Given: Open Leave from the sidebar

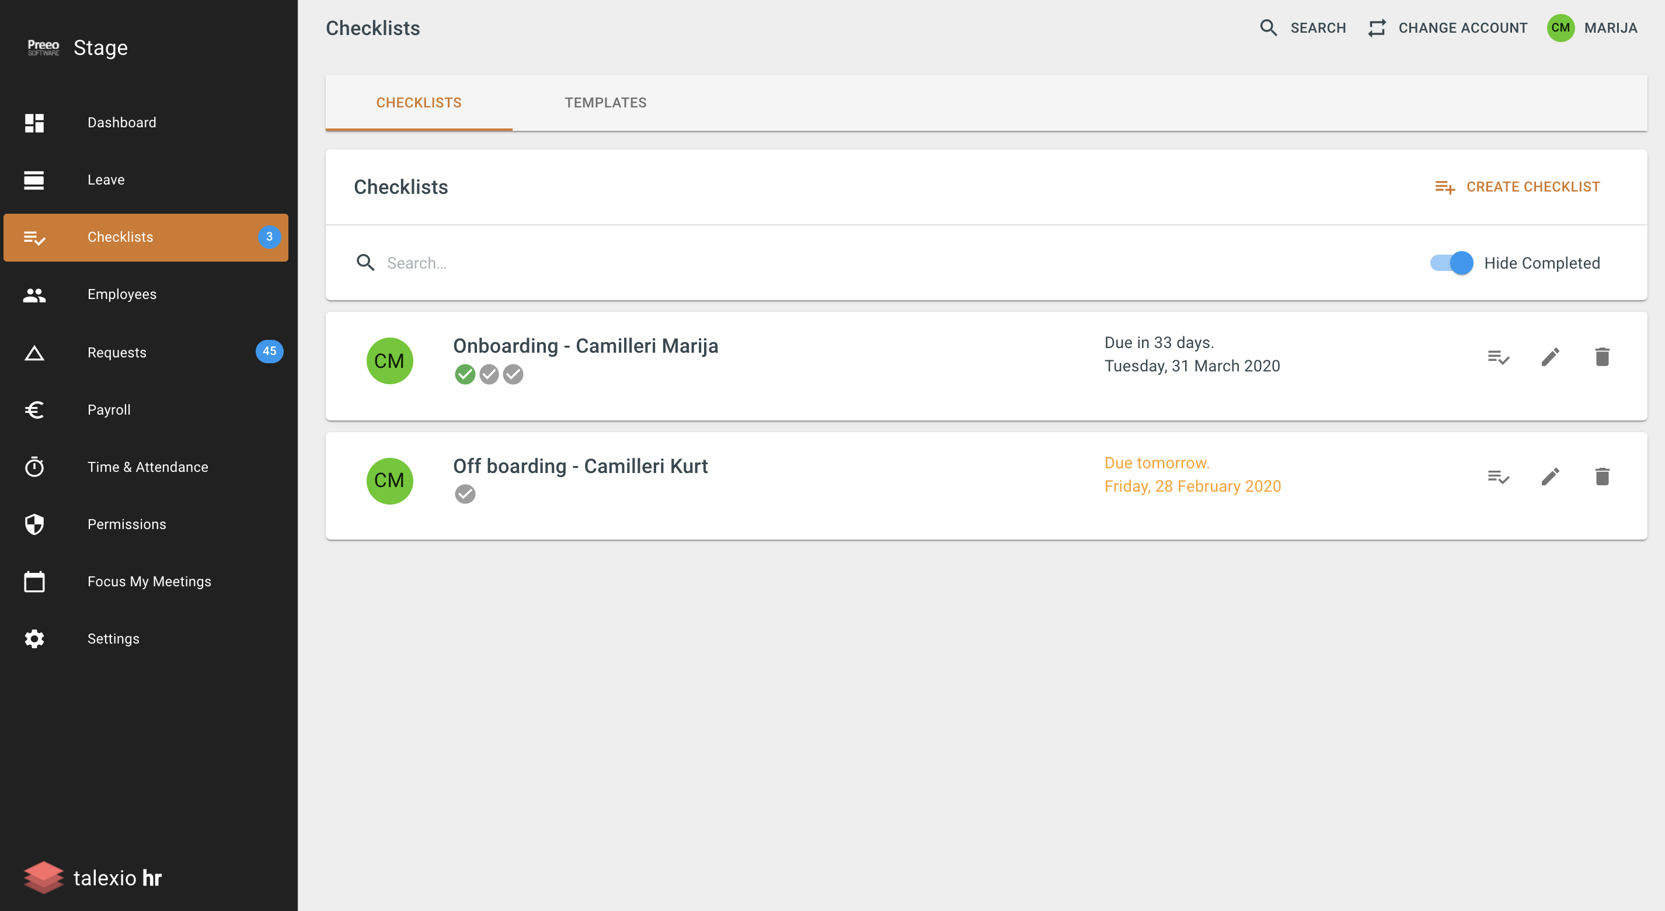Looking at the screenshot, I should [146, 180].
